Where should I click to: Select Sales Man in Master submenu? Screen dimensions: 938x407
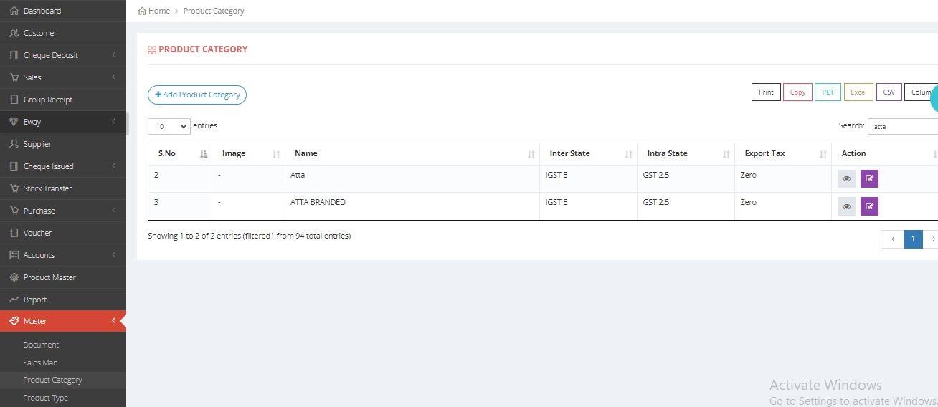coord(40,363)
